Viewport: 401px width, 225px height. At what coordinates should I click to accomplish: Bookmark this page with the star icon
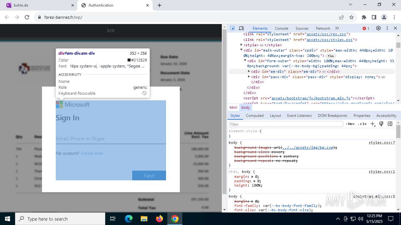[352, 17]
